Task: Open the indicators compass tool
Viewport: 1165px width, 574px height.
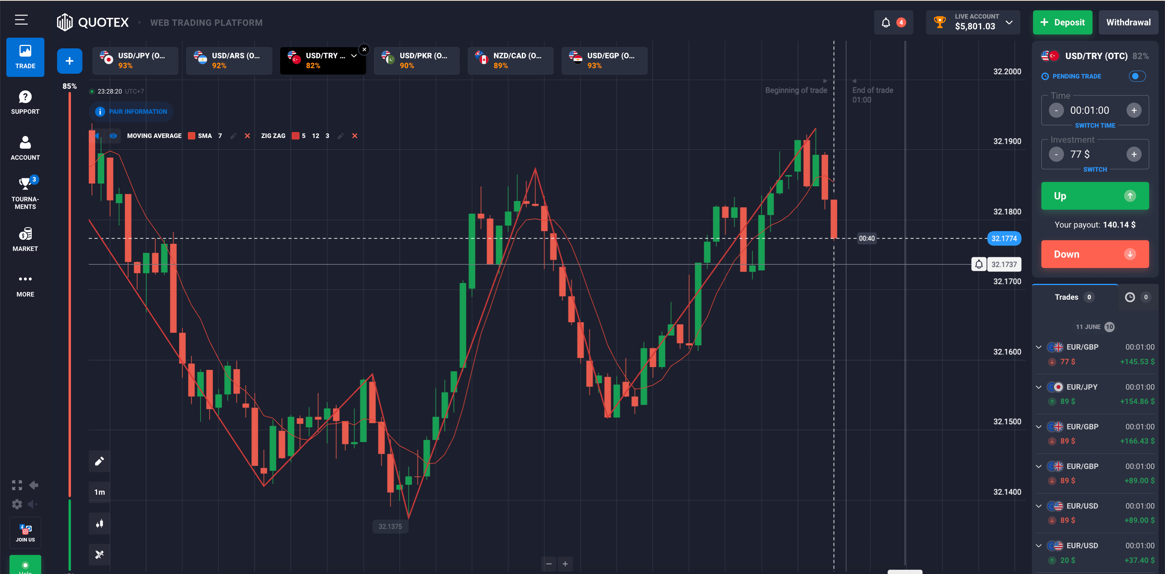Action: [x=99, y=554]
